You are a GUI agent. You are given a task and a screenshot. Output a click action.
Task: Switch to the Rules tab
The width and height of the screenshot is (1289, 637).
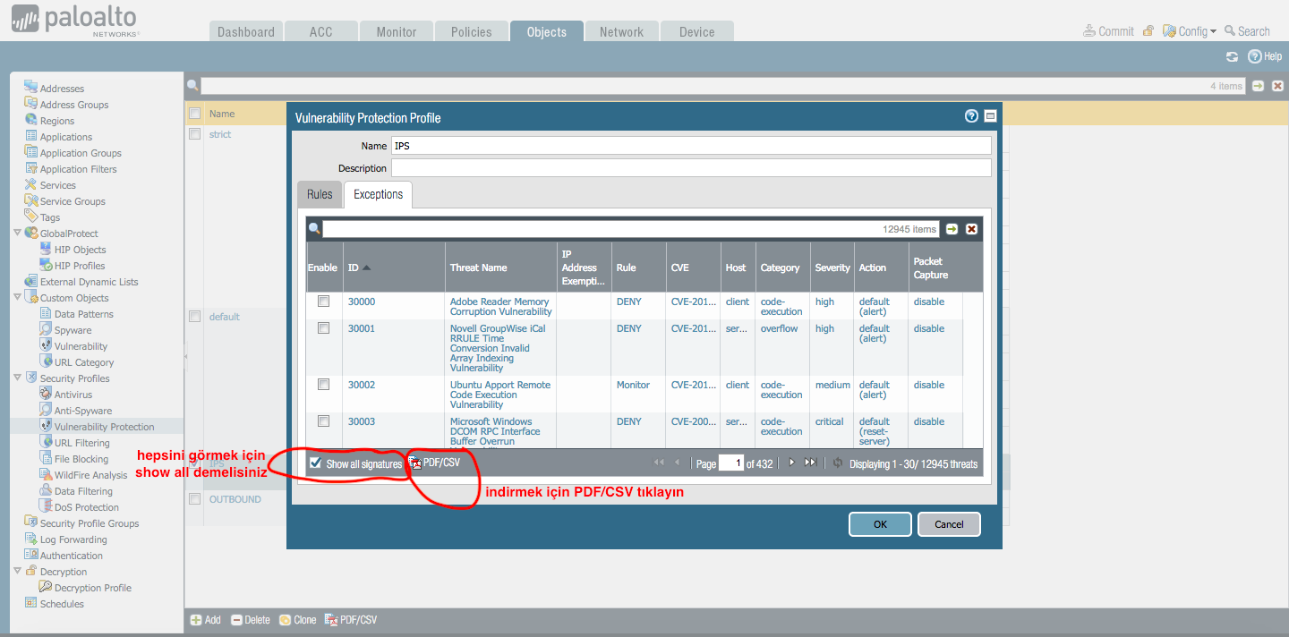point(320,194)
